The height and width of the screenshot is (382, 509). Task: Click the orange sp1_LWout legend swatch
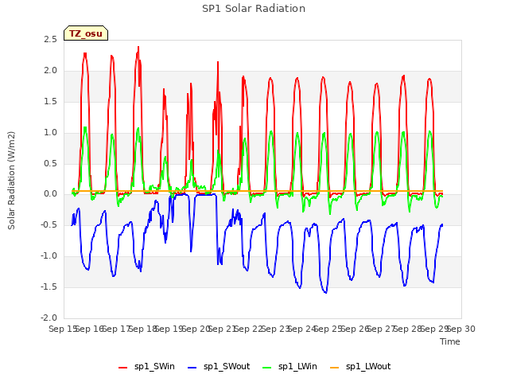point(334,368)
